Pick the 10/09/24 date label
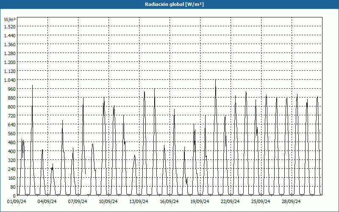 pos(108,201)
